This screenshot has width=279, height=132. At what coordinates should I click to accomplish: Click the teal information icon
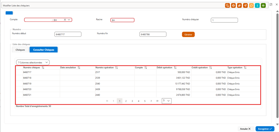tap(257, 5)
